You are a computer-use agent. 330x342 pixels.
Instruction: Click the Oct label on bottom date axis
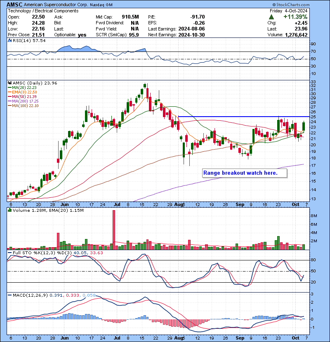pyautogui.click(x=295, y=338)
